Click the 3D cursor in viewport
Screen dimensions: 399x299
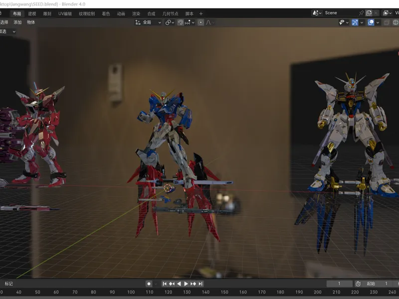(168, 188)
